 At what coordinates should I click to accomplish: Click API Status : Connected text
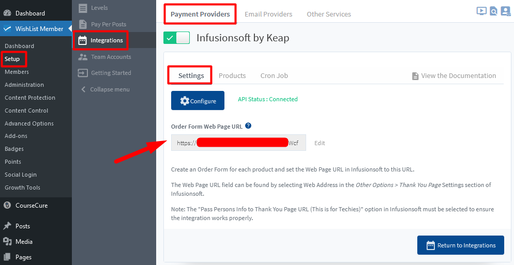pos(268,99)
